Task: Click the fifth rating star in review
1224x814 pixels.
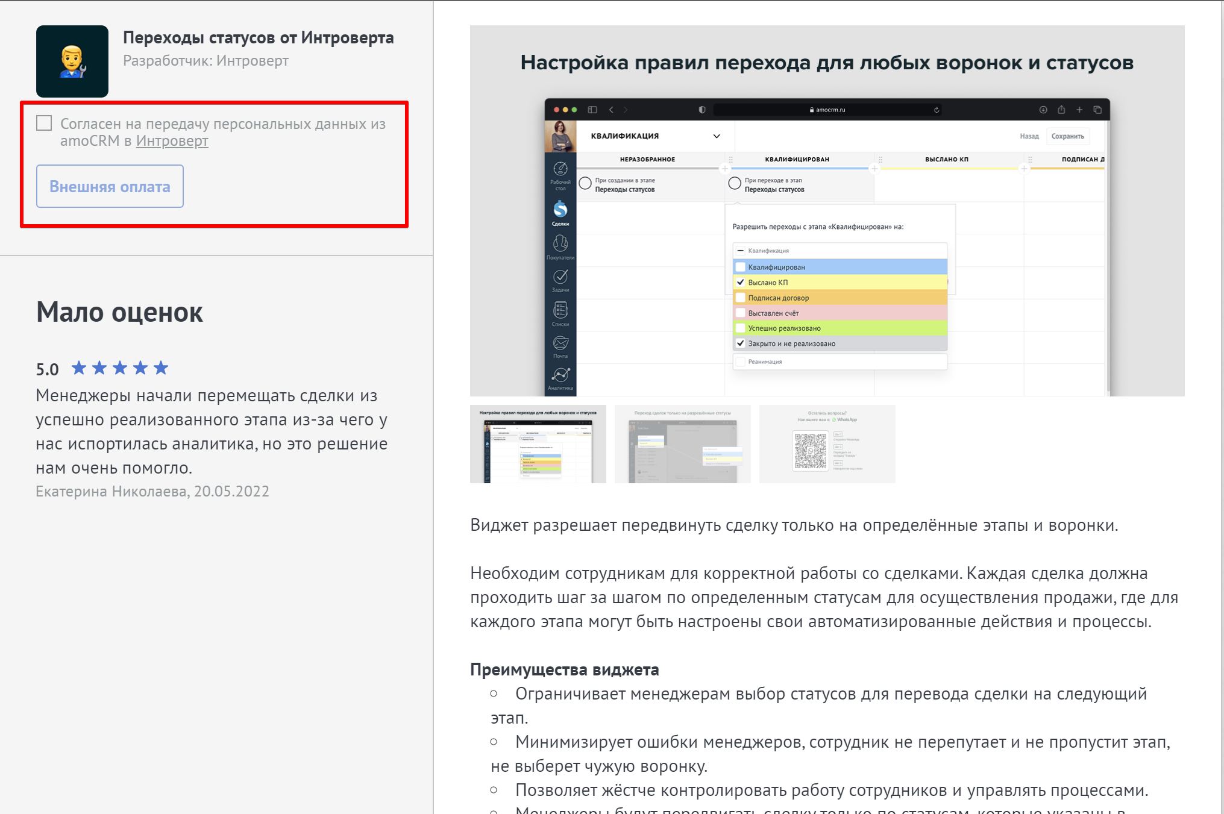Action: [161, 368]
